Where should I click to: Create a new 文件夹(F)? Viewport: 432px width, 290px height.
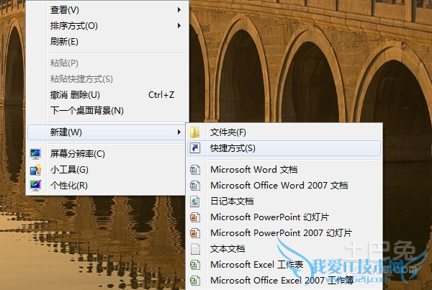[x=284, y=132]
